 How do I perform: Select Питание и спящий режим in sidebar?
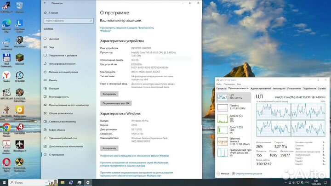[x=63, y=72]
